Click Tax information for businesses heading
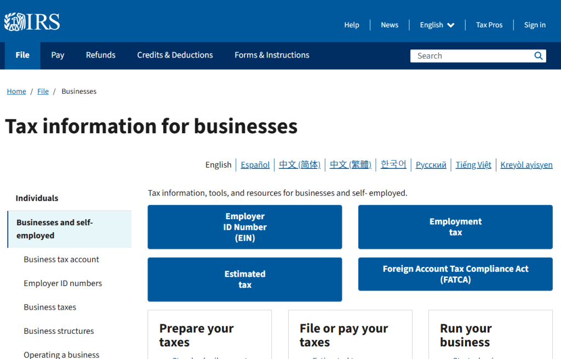The height and width of the screenshot is (359, 561). point(151,127)
